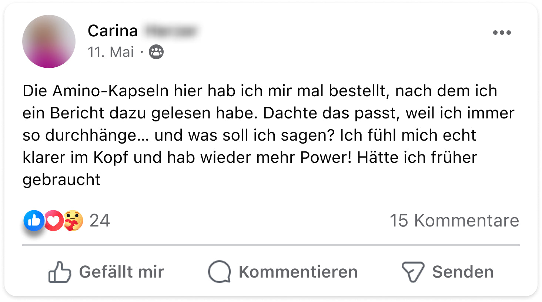Open the author name "Carina"
Image resolution: width=542 pixels, height=302 pixels.
click(x=113, y=31)
